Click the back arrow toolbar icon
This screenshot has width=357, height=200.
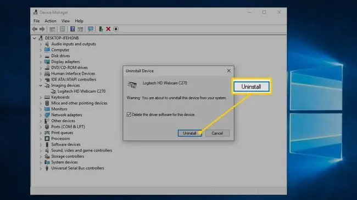pyautogui.click(x=35, y=29)
